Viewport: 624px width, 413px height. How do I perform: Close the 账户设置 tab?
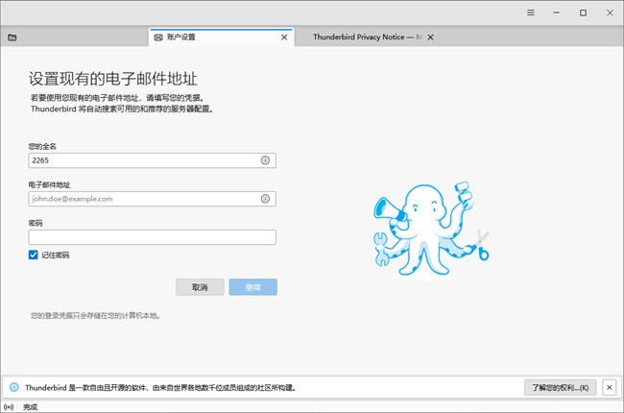(x=283, y=37)
